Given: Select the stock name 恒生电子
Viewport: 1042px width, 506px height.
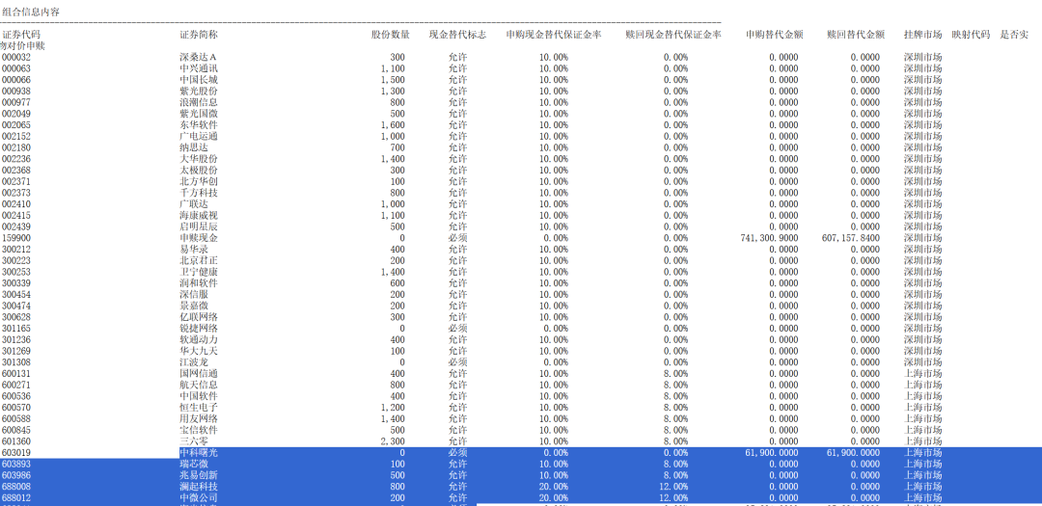Looking at the screenshot, I should click(x=199, y=407).
